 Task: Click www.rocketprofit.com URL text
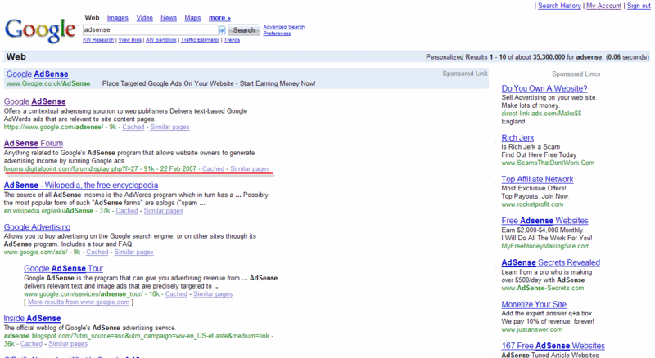(x=532, y=204)
